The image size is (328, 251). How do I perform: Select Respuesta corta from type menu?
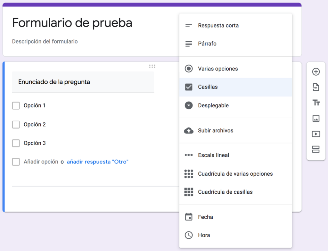(x=218, y=25)
